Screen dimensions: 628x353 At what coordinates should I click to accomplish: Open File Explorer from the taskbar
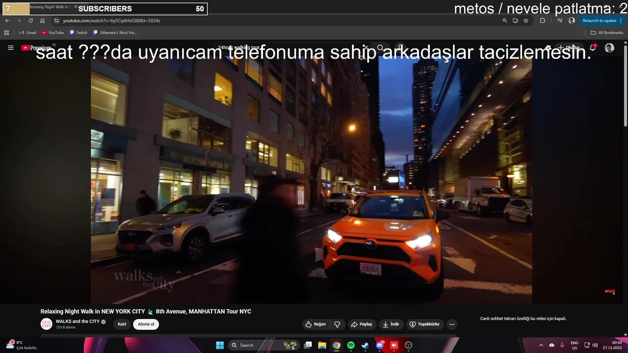click(322, 345)
